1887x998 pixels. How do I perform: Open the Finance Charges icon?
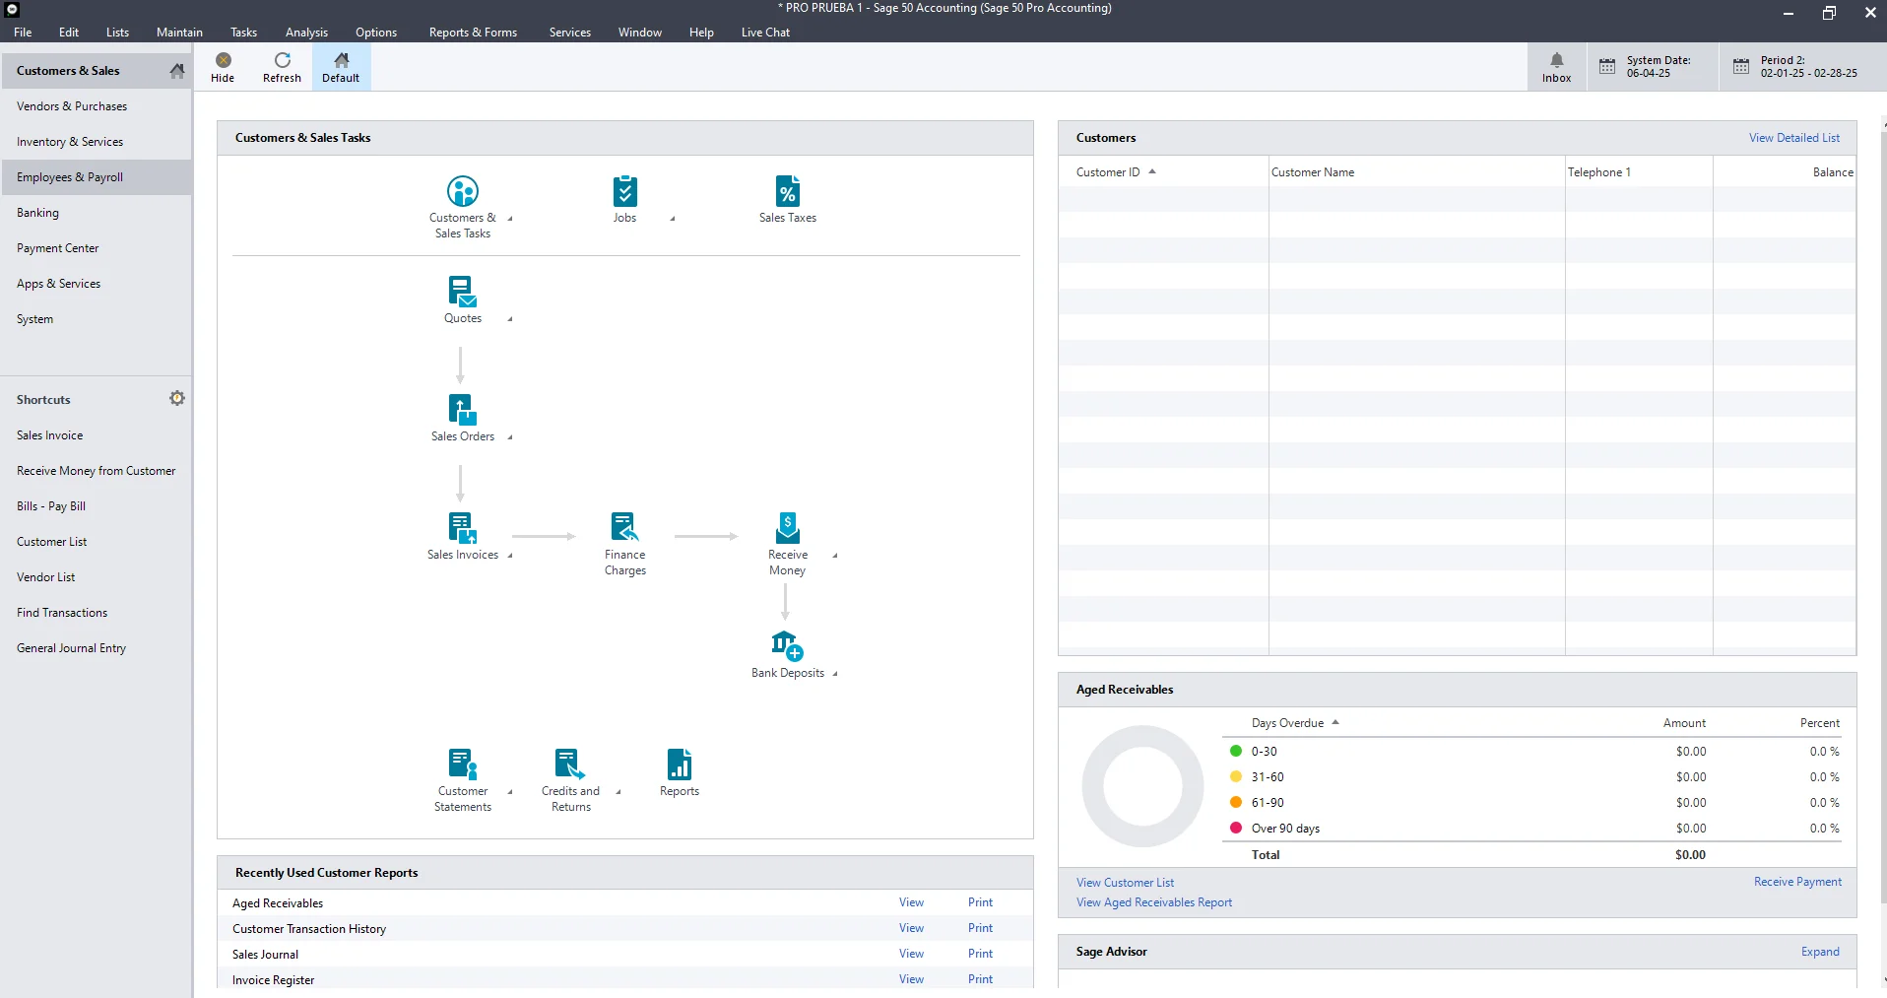pos(624,529)
